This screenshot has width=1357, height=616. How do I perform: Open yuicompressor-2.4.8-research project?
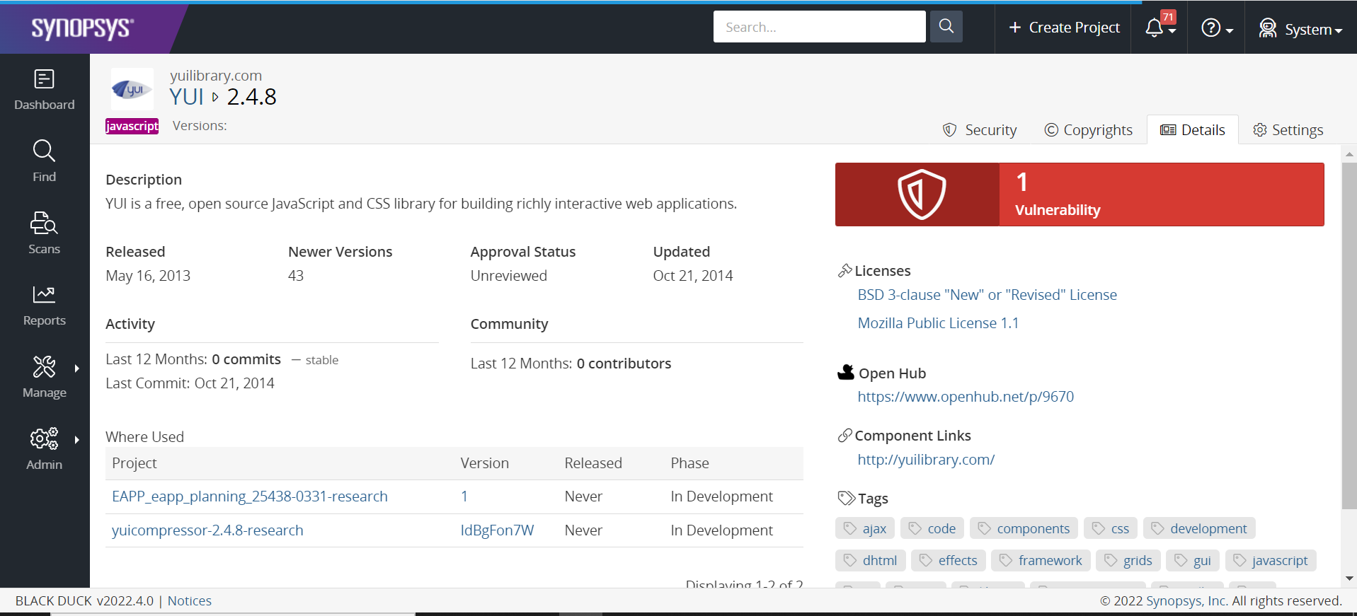click(207, 530)
